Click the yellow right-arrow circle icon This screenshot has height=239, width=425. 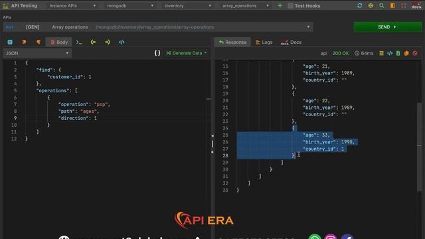click(108, 42)
